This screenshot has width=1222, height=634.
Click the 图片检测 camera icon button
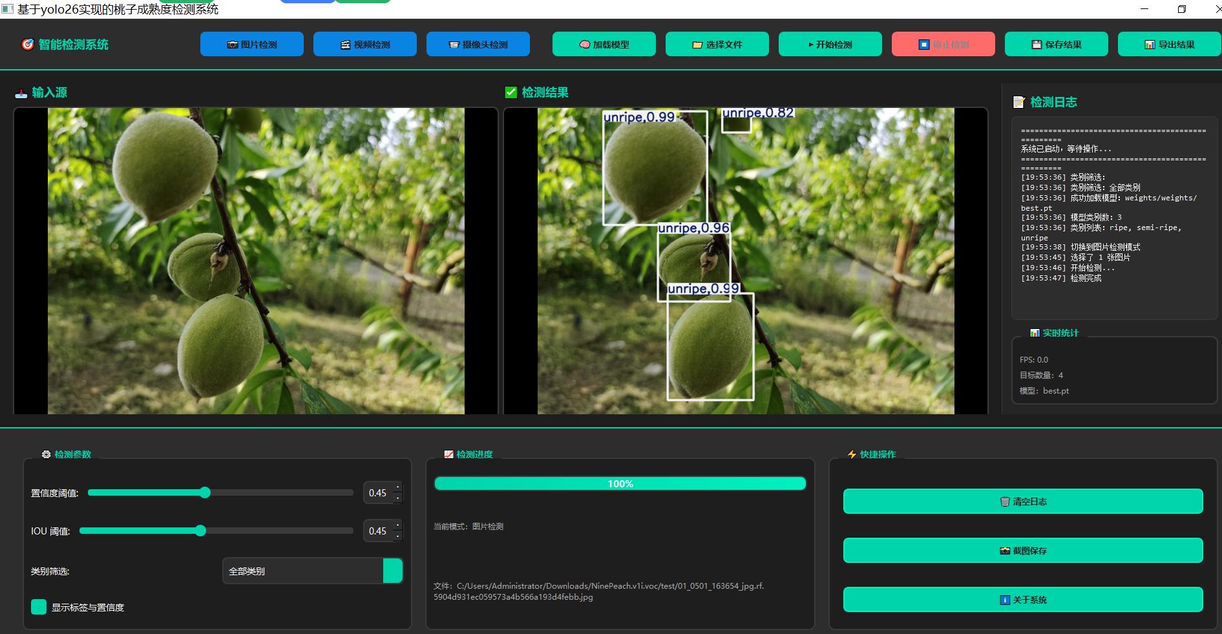pos(251,45)
